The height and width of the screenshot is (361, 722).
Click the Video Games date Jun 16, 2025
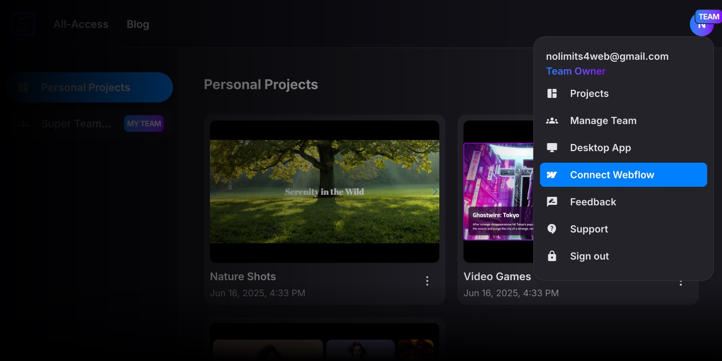click(511, 293)
